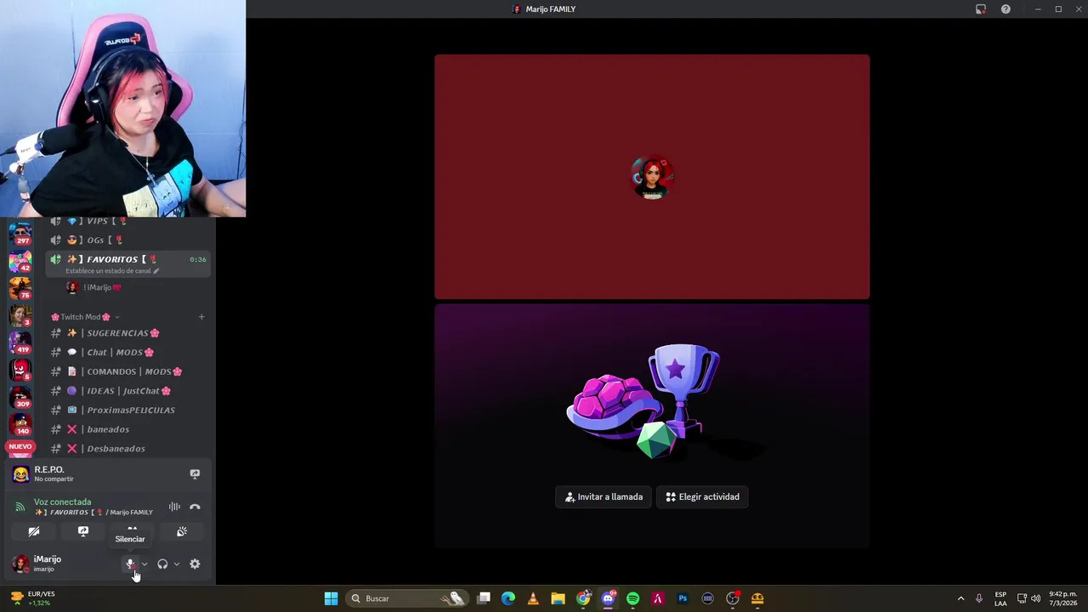Image resolution: width=1088 pixels, height=612 pixels.
Task: Click the Buscar taskbar search field
Action: coord(408,598)
